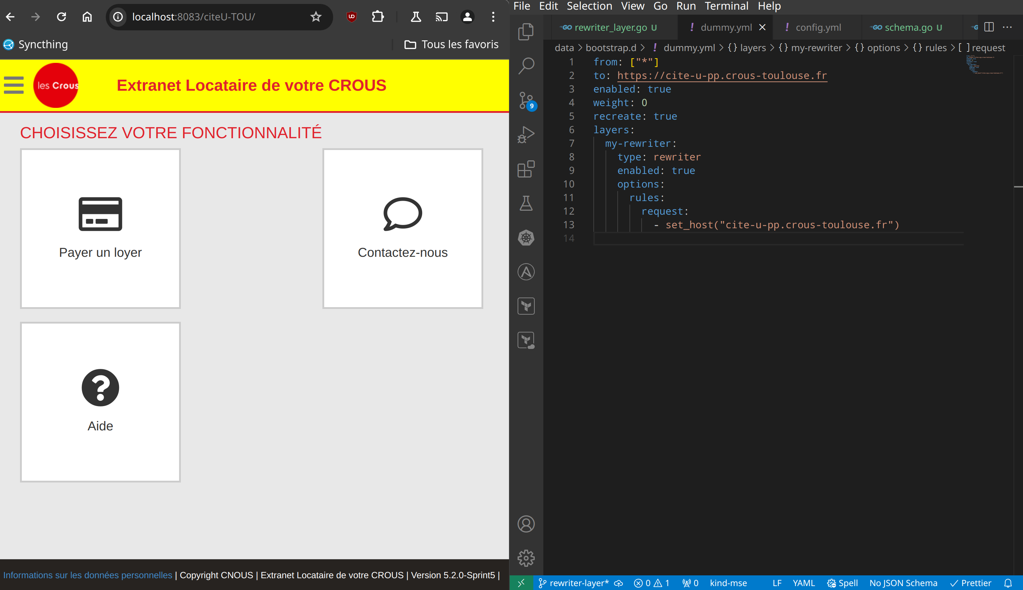Viewport: 1023px width, 590px height.
Task: Open Informations sur les données personnelles link
Action: [x=88, y=575]
